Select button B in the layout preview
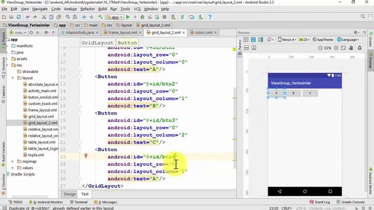 point(293,93)
